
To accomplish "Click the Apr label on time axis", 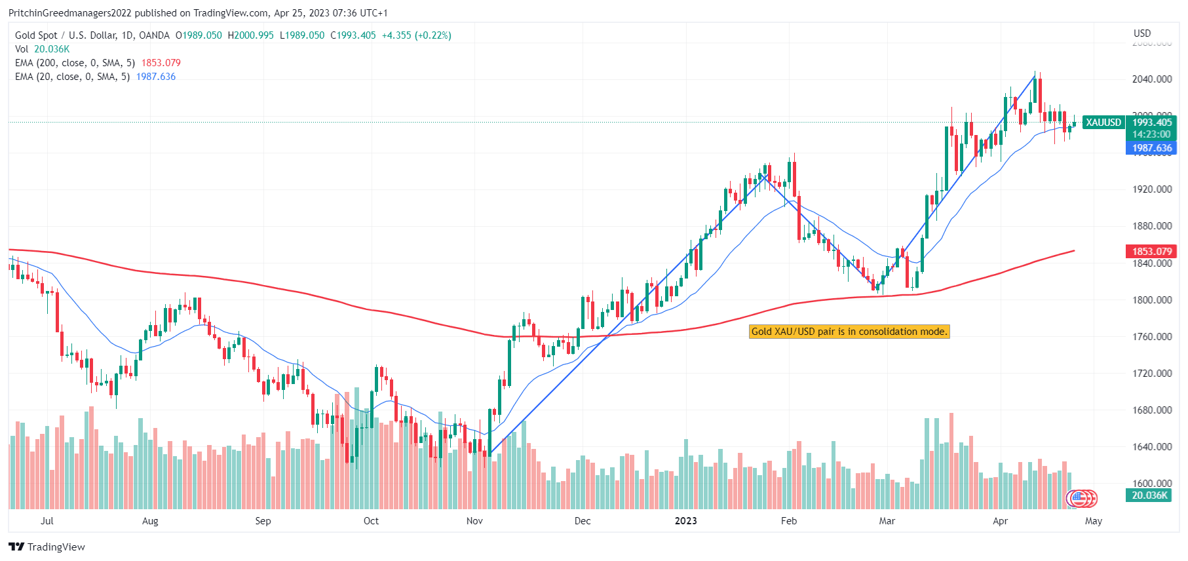I will coord(1000,521).
